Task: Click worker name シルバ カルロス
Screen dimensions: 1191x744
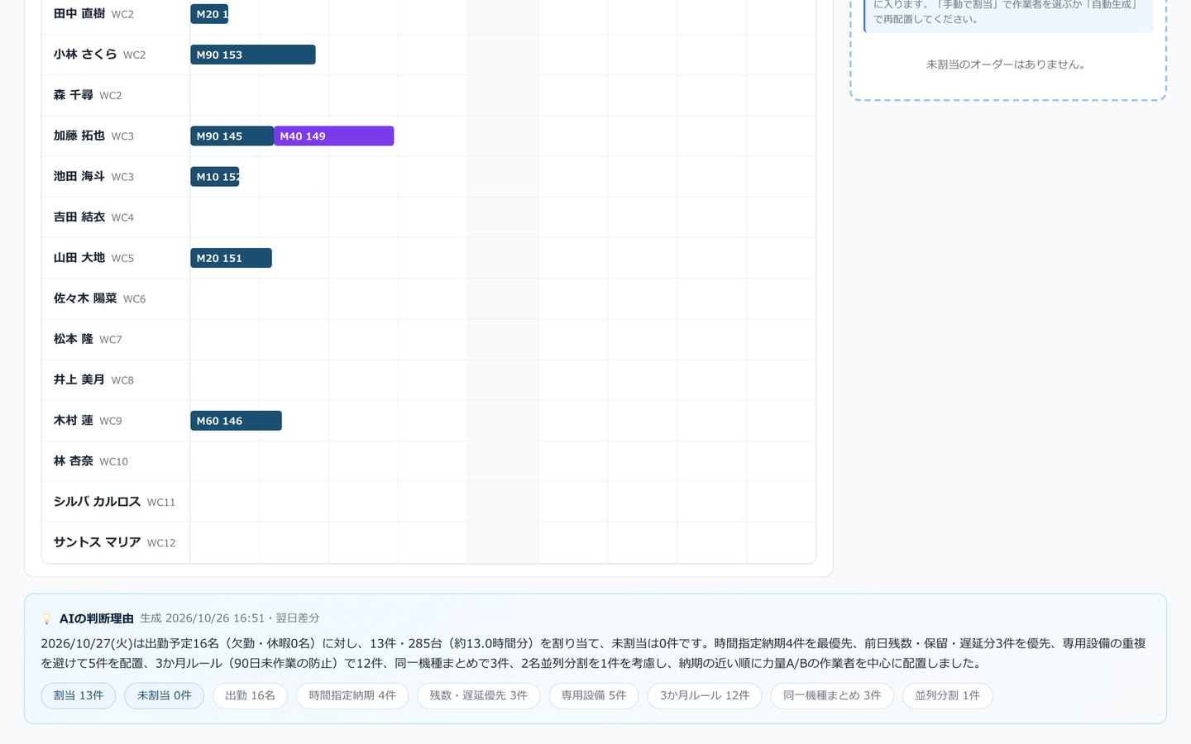Action: click(x=98, y=502)
